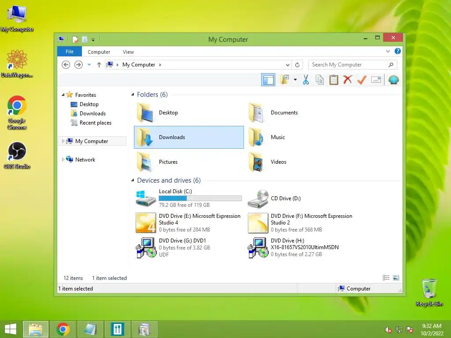451x338 pixels.
Task: Click the orange checkmark Properties icon
Action: point(362,80)
